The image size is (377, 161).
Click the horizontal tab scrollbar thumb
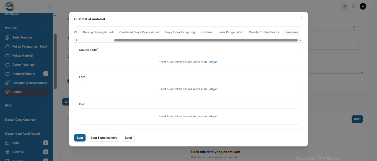click(206, 40)
